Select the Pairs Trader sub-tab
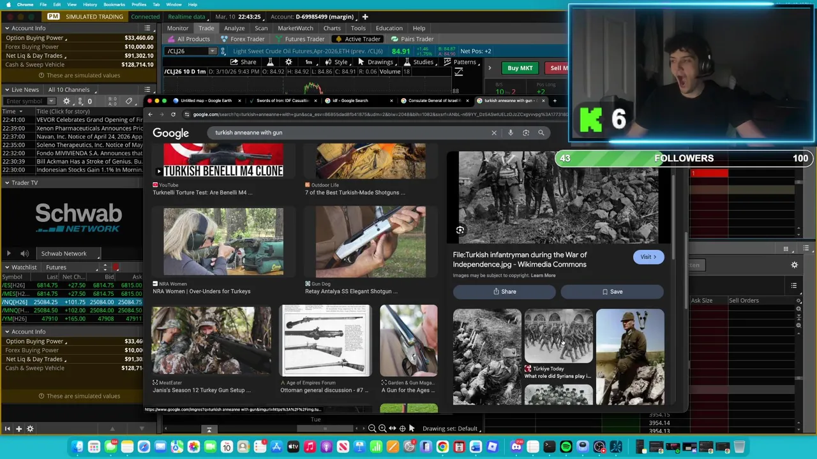 (412, 39)
